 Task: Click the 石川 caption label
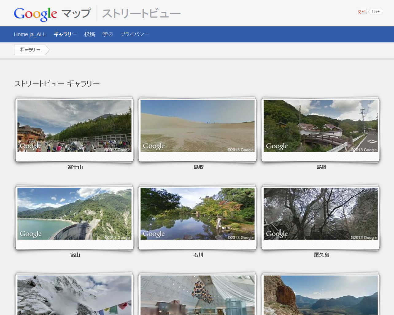pos(199,255)
